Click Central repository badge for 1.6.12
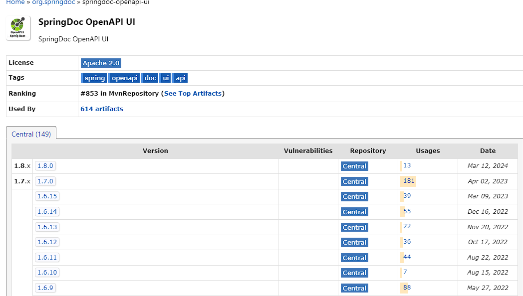523x296 pixels. (354, 242)
